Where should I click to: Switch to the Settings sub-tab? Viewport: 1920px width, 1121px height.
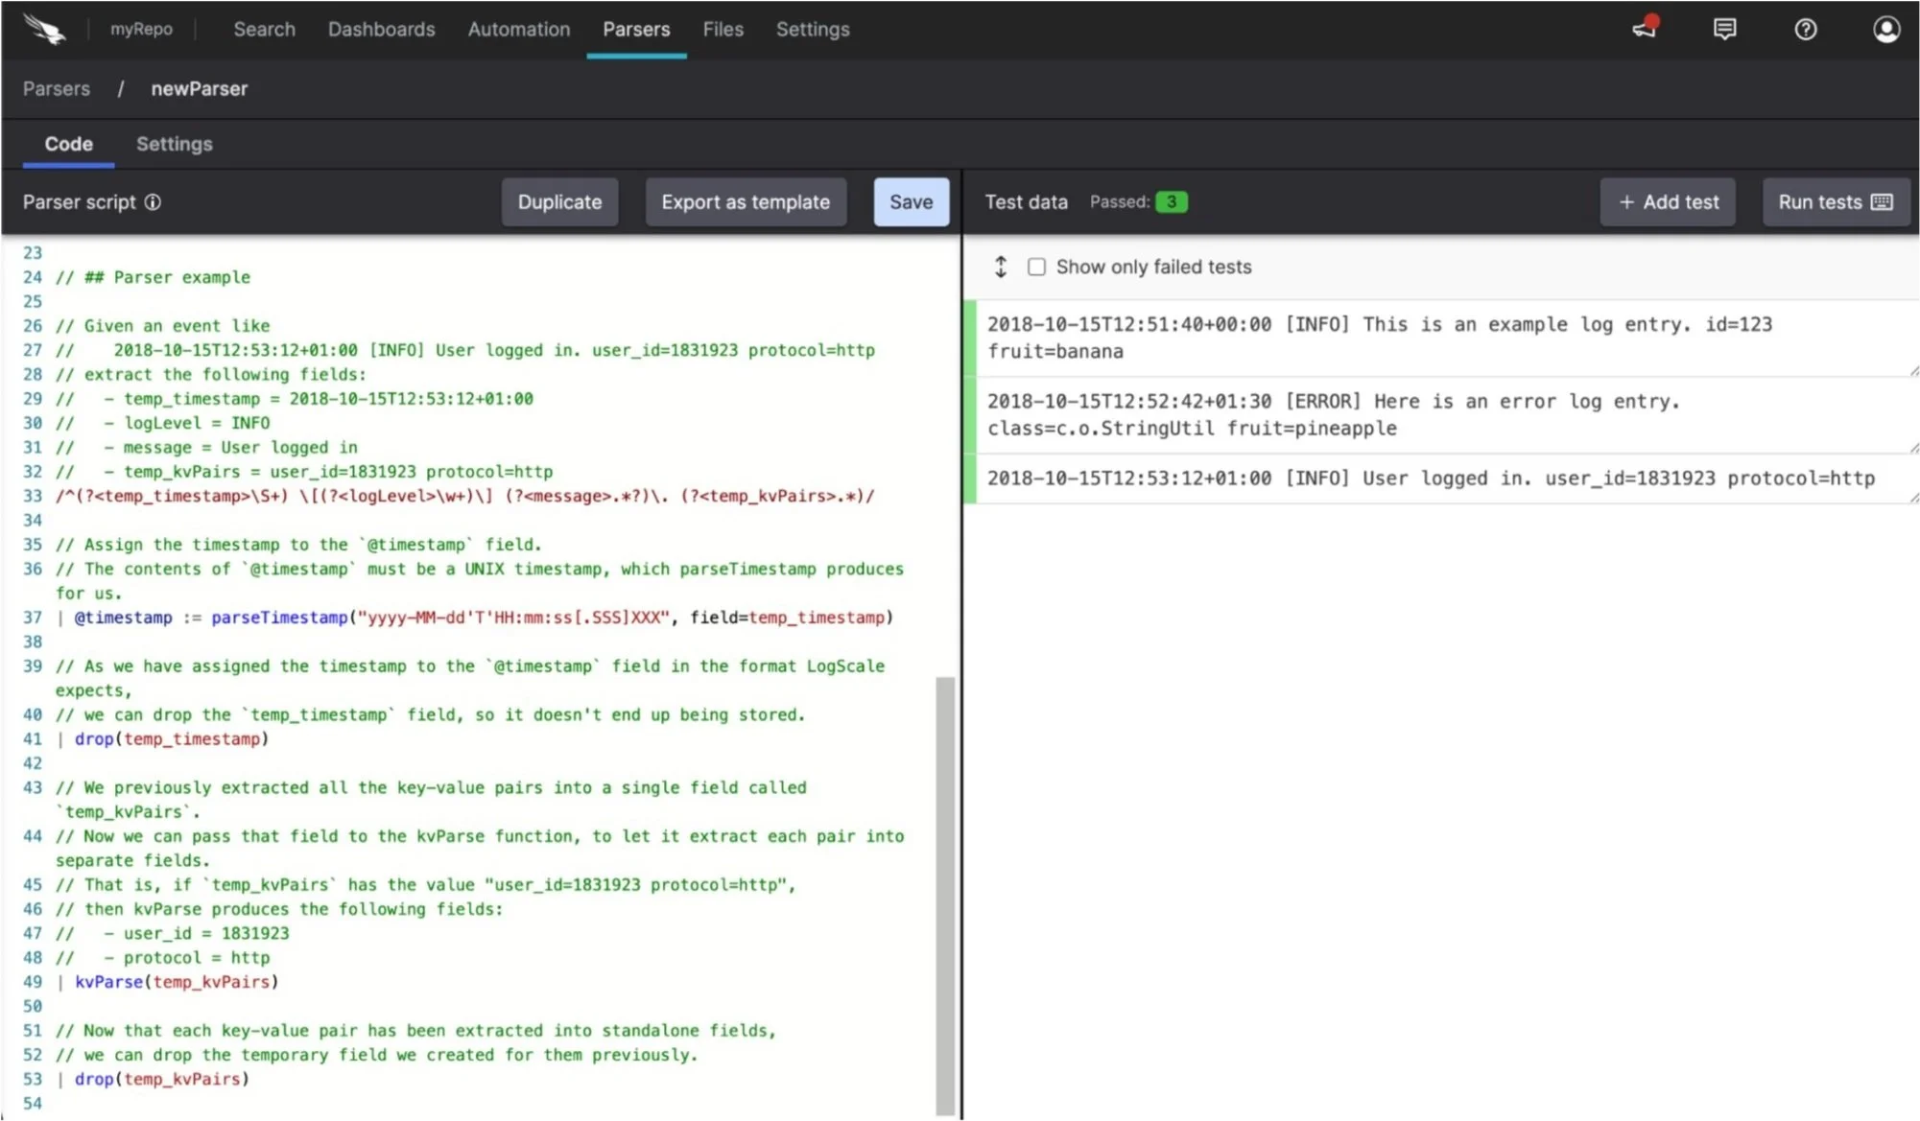click(x=174, y=144)
